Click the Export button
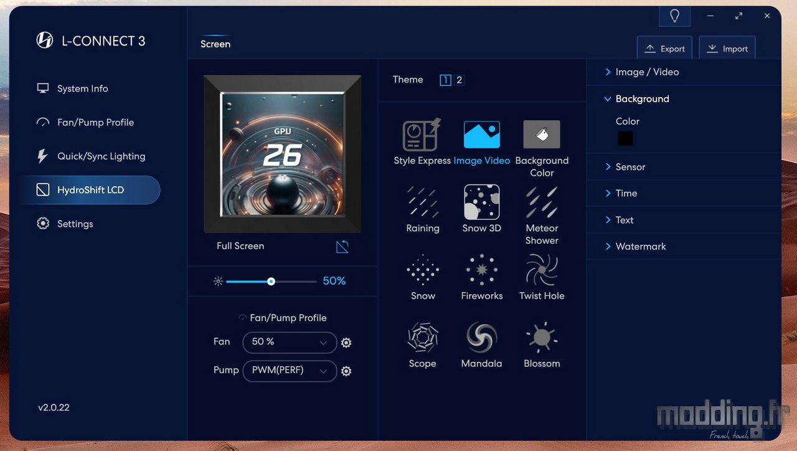 [664, 49]
